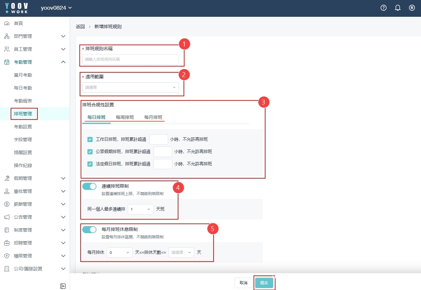Open the 適用範圍 dropdown
Image resolution: width=421 pixels, height=290 pixels.
pos(130,88)
